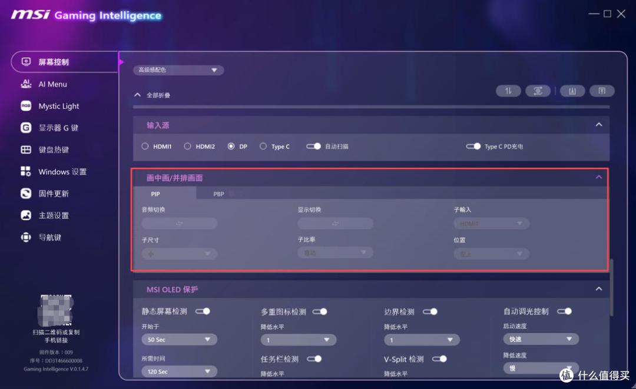Click the sort arrows toolbar button
Screen dimensions: 636x389
pos(508,91)
